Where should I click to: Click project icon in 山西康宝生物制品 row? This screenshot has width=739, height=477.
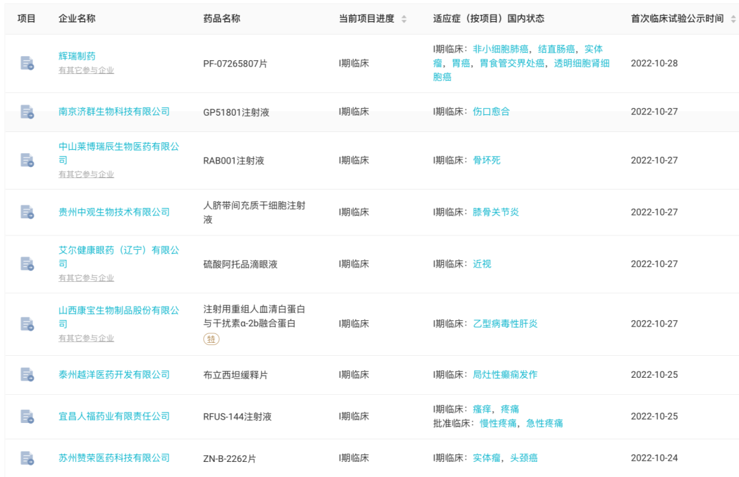[27, 324]
